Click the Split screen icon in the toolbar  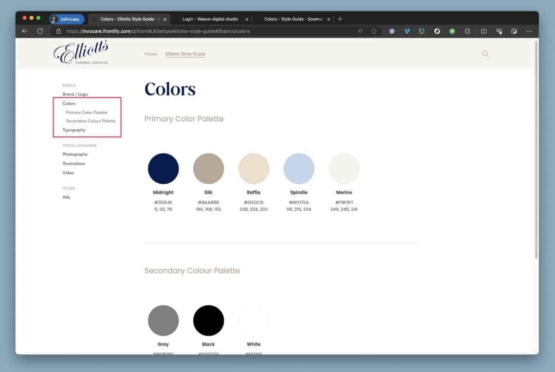pyautogui.click(x=483, y=31)
